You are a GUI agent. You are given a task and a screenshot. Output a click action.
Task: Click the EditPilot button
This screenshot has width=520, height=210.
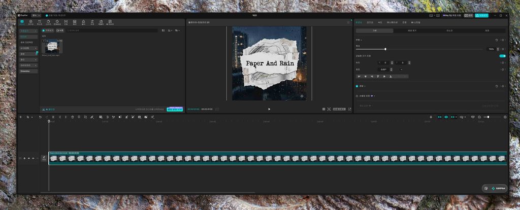(498, 188)
